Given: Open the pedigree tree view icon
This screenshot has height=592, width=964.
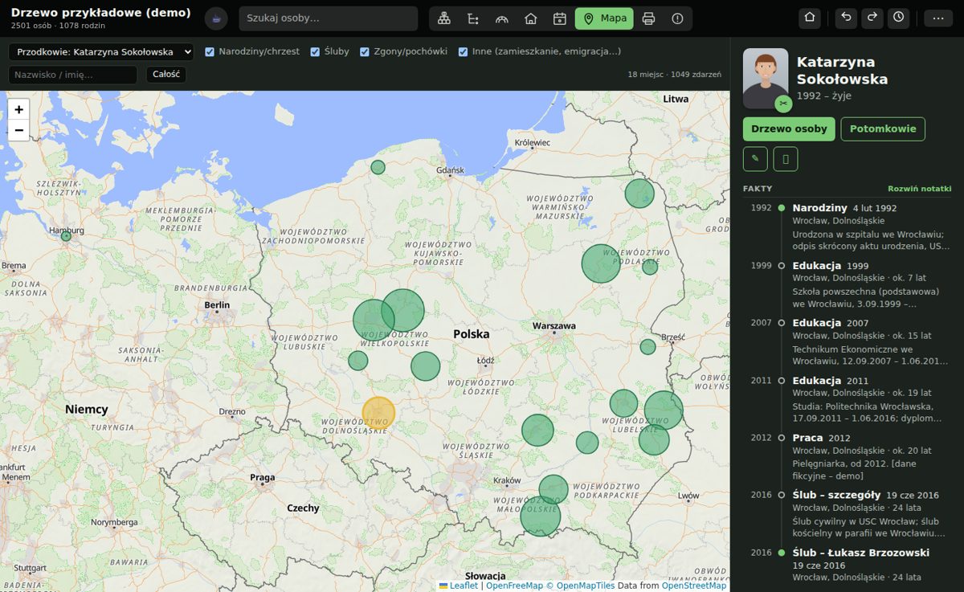Looking at the screenshot, I should click(x=443, y=18).
